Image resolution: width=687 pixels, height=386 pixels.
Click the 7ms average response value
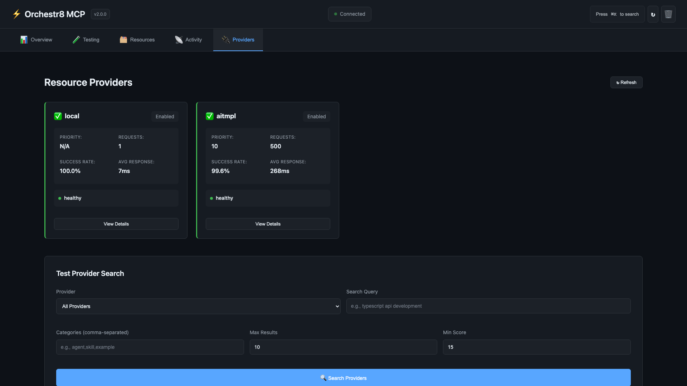(x=124, y=171)
